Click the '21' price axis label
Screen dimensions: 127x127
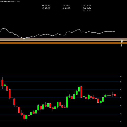pos(121,106)
